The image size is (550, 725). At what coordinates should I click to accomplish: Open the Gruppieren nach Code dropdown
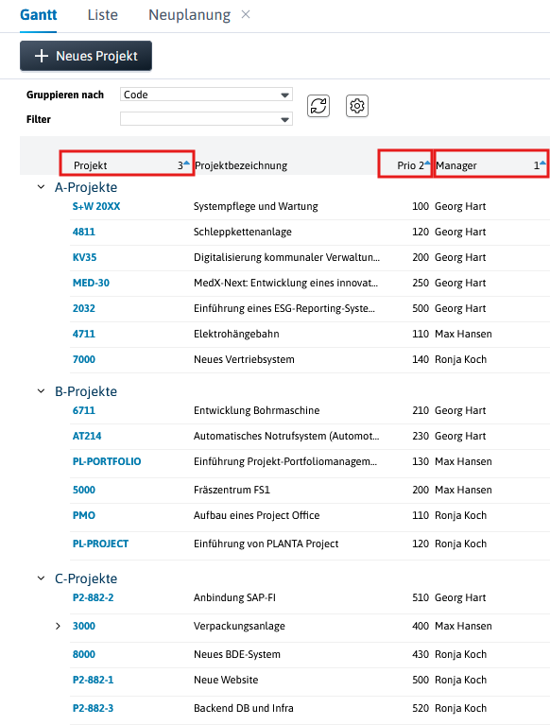(x=206, y=95)
